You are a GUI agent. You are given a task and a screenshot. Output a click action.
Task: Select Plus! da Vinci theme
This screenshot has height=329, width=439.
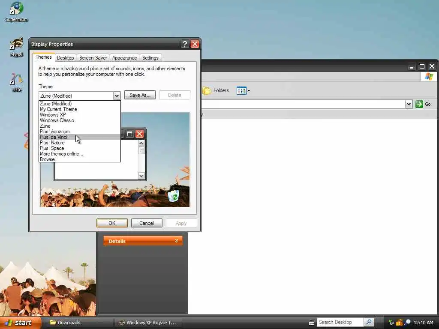click(79, 137)
